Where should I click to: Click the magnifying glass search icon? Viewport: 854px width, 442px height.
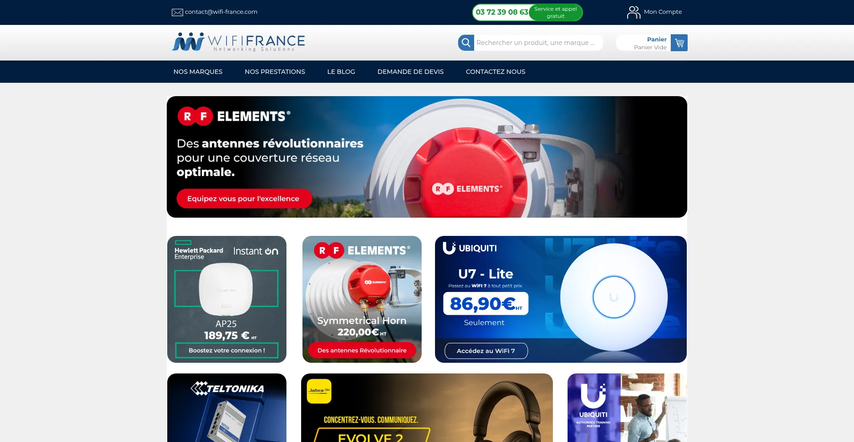tap(466, 43)
